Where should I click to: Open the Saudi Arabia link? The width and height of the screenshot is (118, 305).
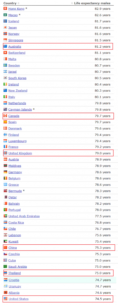click(x=18, y=267)
